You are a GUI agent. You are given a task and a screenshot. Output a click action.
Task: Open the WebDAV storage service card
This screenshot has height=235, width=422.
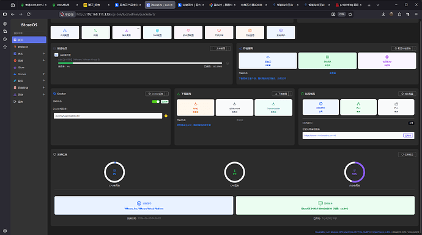click(x=387, y=61)
